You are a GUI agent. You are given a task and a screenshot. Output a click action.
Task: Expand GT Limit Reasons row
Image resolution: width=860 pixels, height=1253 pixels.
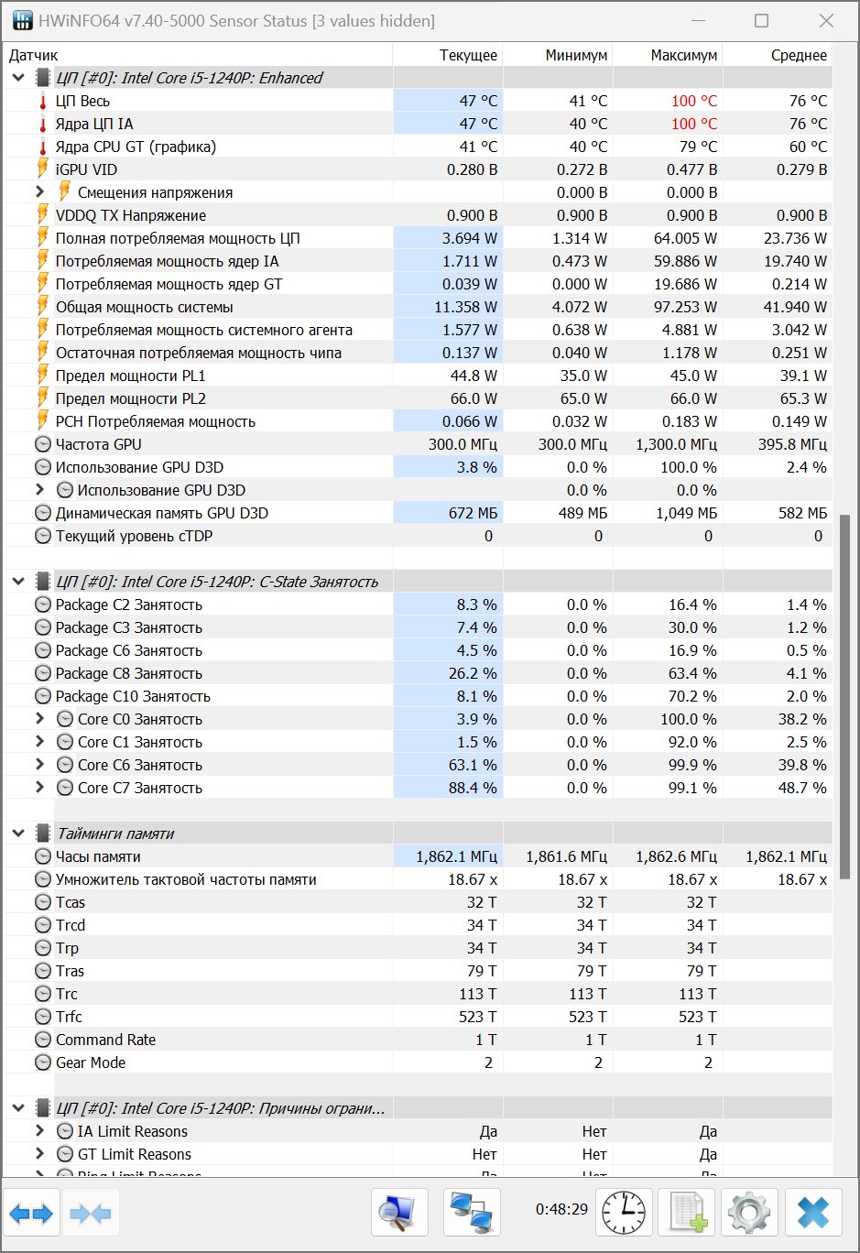click(x=39, y=1154)
